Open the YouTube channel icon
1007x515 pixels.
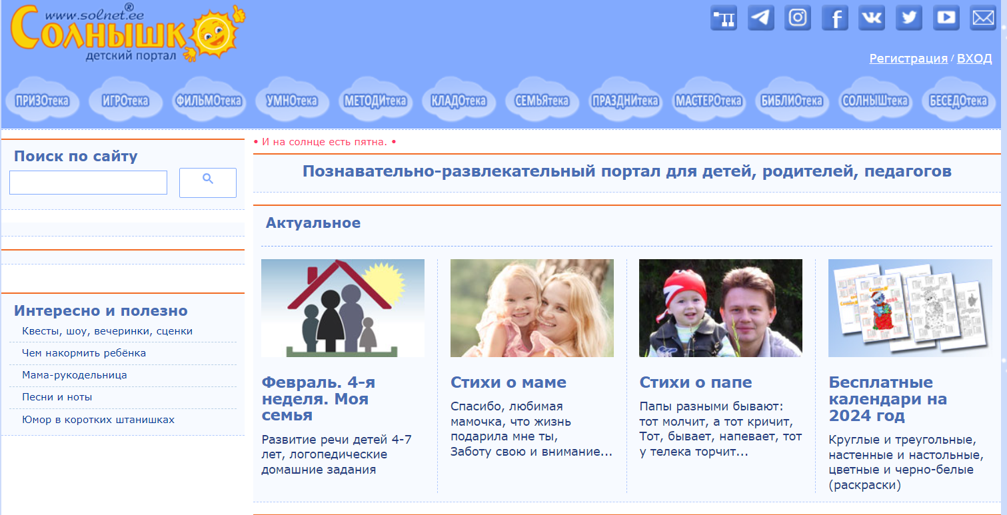coord(946,18)
